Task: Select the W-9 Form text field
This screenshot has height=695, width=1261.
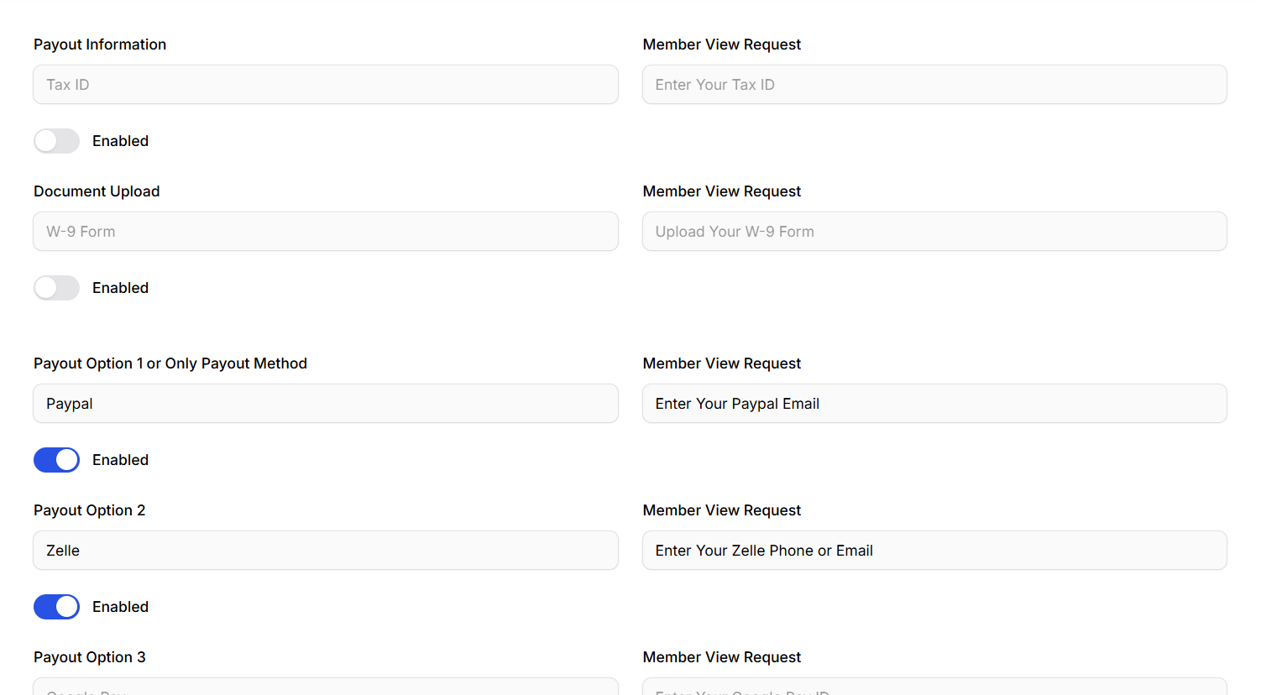Action: (x=326, y=232)
